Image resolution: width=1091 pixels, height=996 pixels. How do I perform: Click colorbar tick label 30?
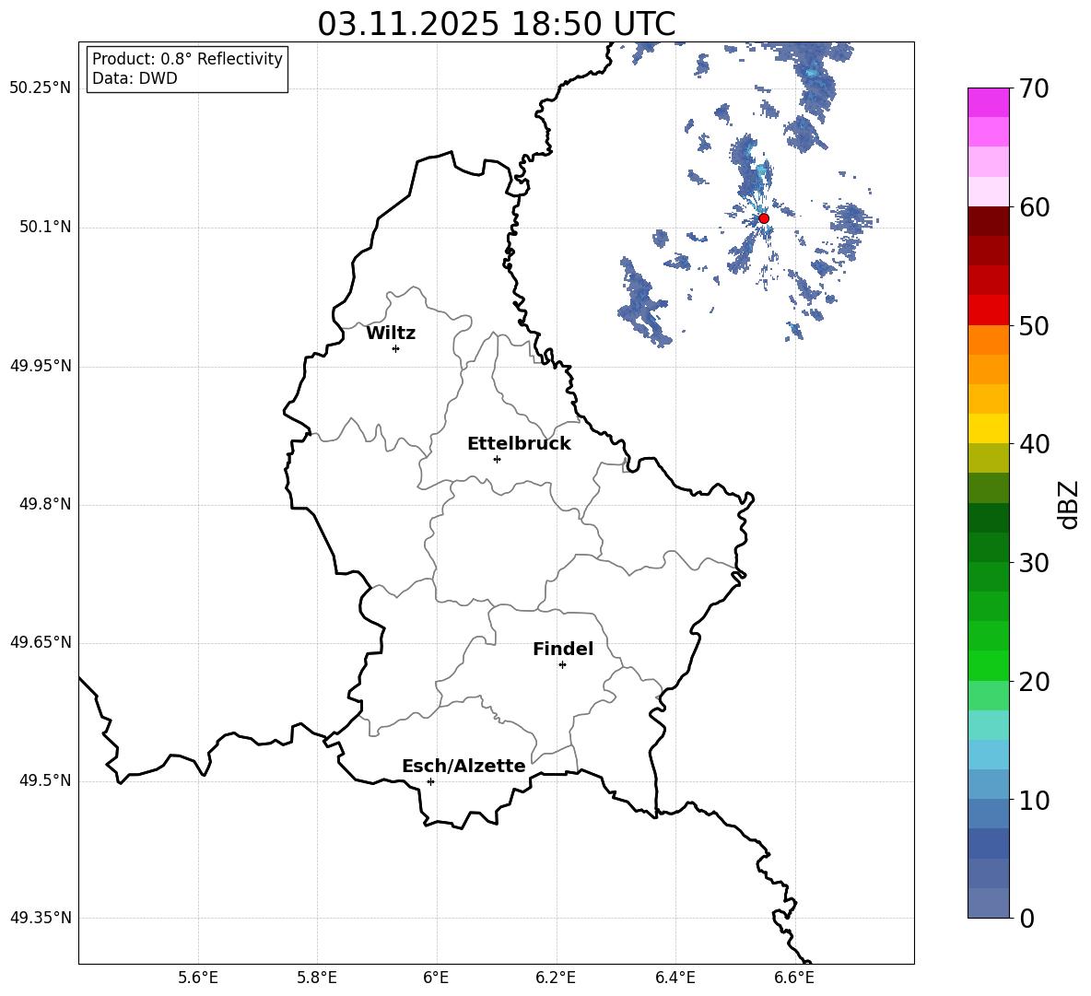point(1034,563)
